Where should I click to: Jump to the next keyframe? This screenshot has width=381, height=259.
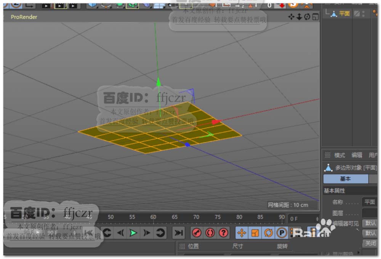(160, 233)
